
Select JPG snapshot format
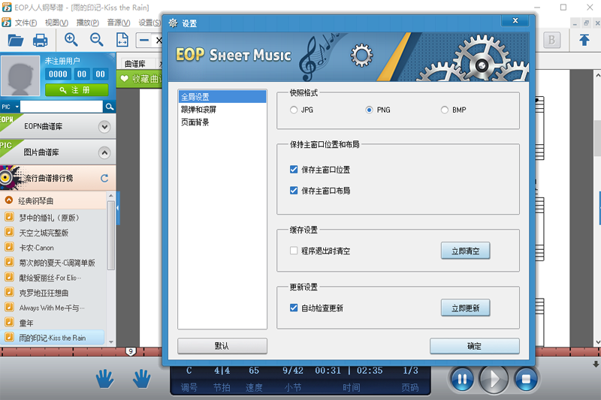pos(294,110)
